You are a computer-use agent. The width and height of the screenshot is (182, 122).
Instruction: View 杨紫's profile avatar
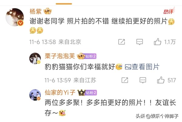(x=15, y=17)
